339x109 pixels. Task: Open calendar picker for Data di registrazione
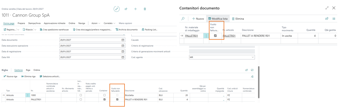click(x=123, y=52)
